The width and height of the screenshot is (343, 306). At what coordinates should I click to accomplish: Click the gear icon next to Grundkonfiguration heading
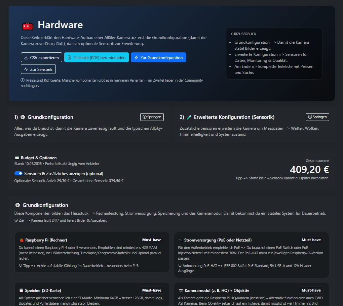23,117
